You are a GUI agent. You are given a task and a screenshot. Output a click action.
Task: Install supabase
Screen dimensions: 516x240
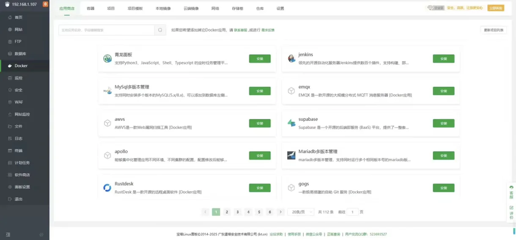444,123
